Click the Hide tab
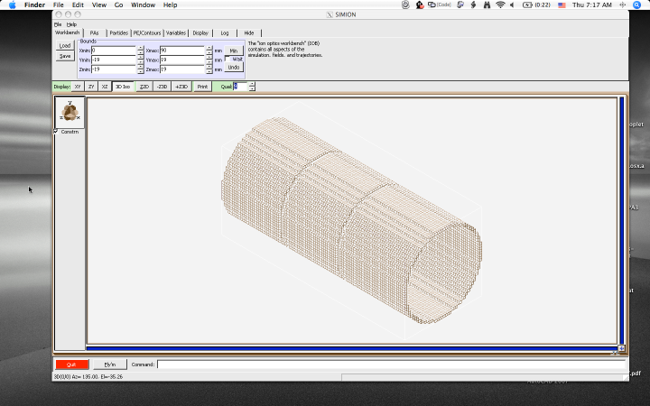Viewport: 650px width, 406px height. (x=249, y=32)
